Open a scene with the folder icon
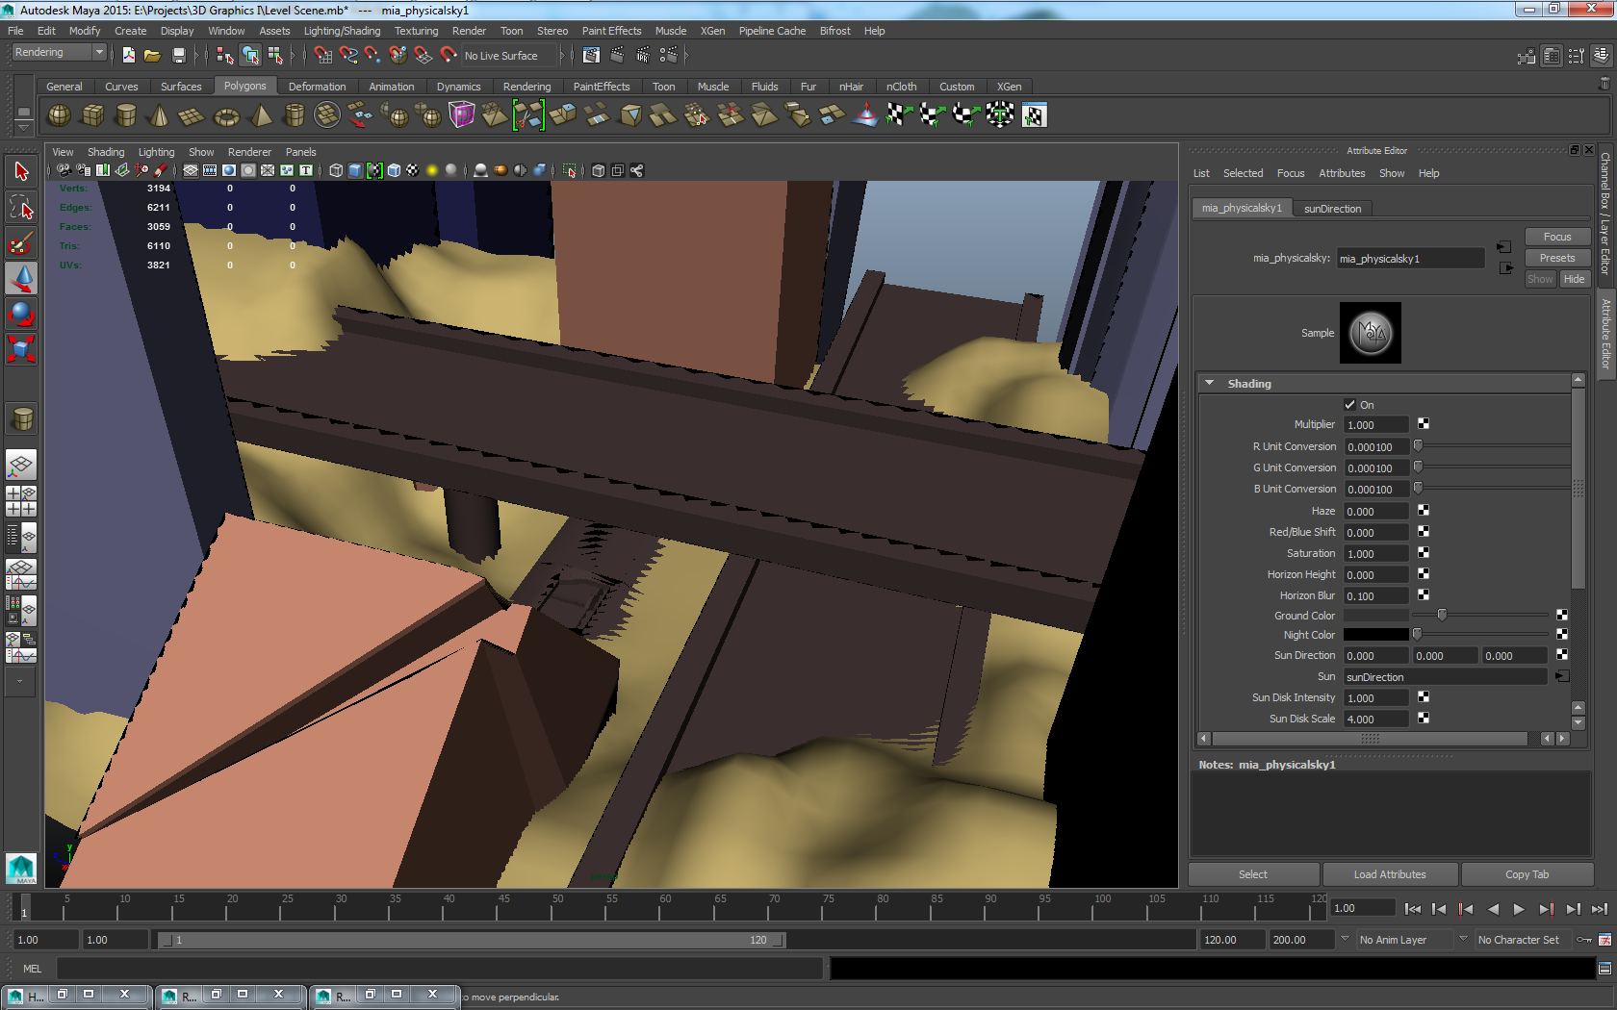Viewport: 1617px width, 1010px height. click(152, 55)
